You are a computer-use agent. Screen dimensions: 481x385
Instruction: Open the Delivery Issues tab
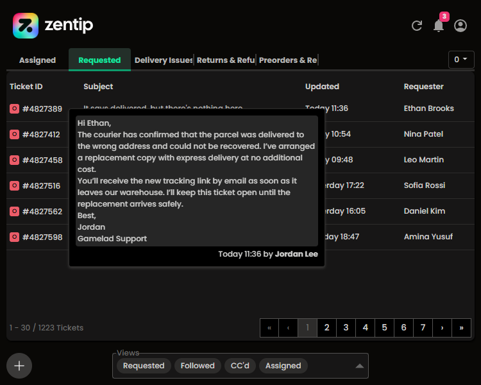[164, 60]
